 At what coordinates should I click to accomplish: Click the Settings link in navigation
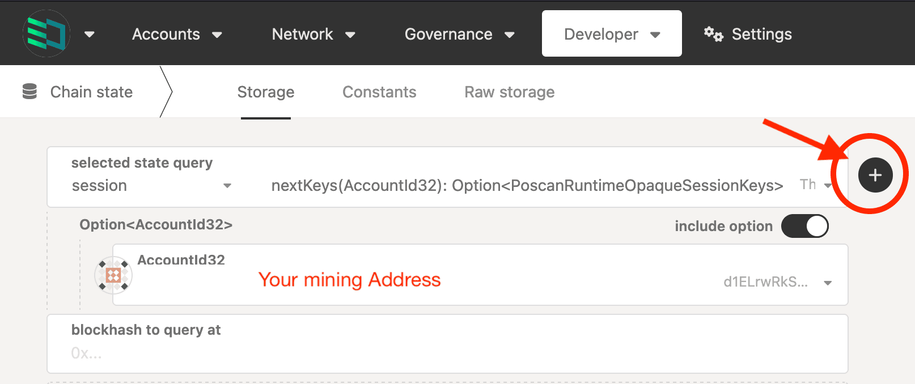pos(761,35)
